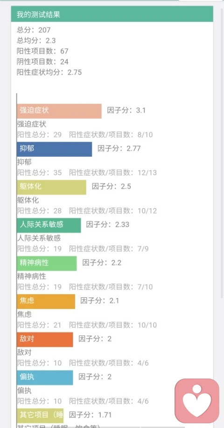Click the 其它项目 bar at bottom

click(40, 416)
